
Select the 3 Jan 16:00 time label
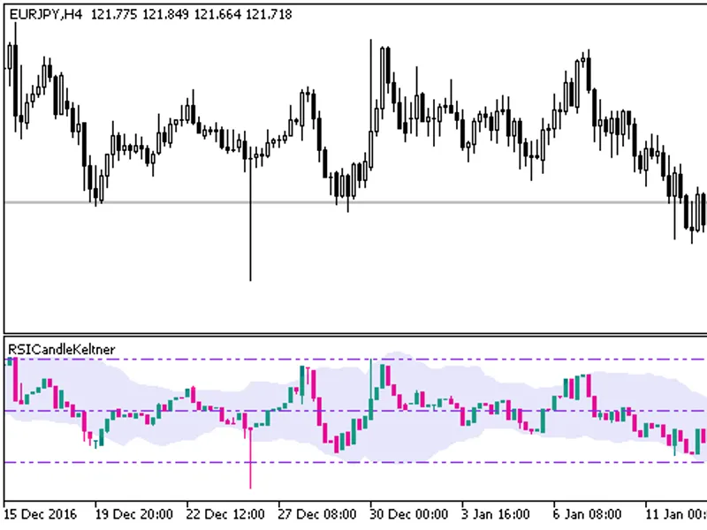coord(496,514)
